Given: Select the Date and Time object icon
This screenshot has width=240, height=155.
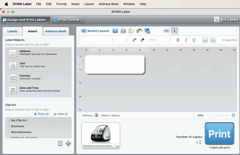Looking at the screenshot, I should pos(13,90).
